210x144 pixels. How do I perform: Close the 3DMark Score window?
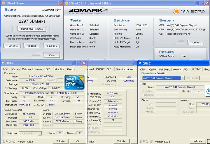61,3
